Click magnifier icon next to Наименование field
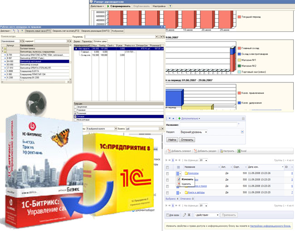This screenshot has height=231, width=295. [x=23, y=41]
